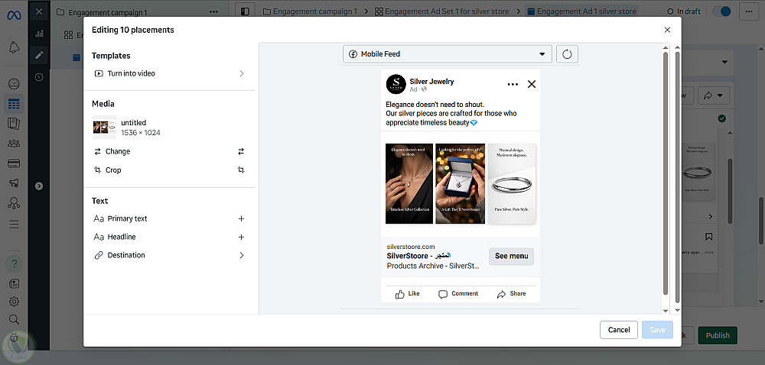This screenshot has height=365, width=765.
Task: Click the Save button
Action: [x=657, y=329]
